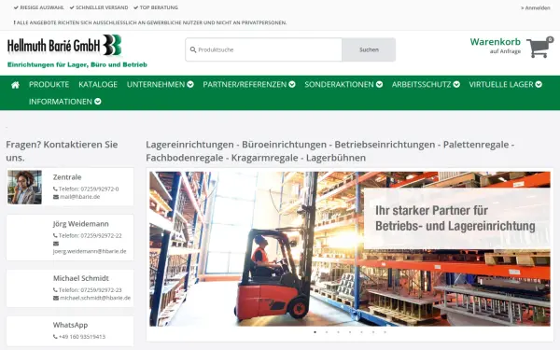560x350 pixels.
Task: Select the fourth carousel slide dot
Action: point(350,332)
